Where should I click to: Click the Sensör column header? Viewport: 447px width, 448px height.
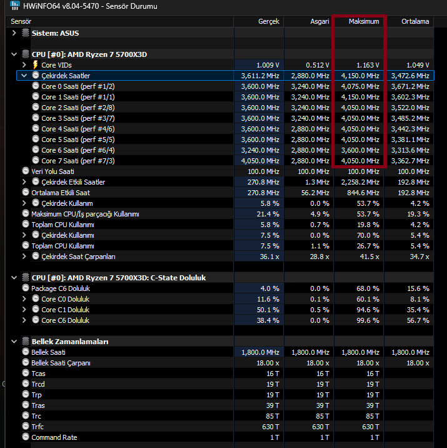pos(120,21)
